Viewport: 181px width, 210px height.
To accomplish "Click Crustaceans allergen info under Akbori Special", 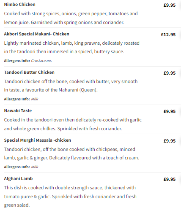I will click(41, 61).
